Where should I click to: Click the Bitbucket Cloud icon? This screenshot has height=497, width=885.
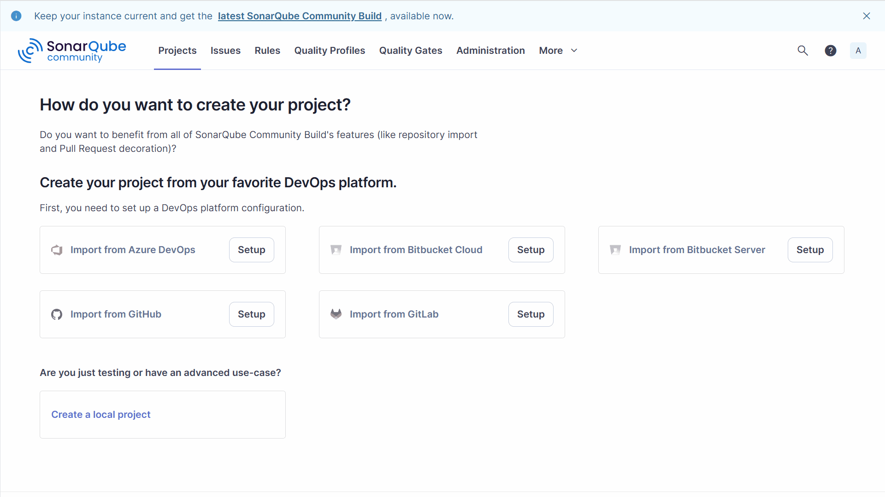336,250
